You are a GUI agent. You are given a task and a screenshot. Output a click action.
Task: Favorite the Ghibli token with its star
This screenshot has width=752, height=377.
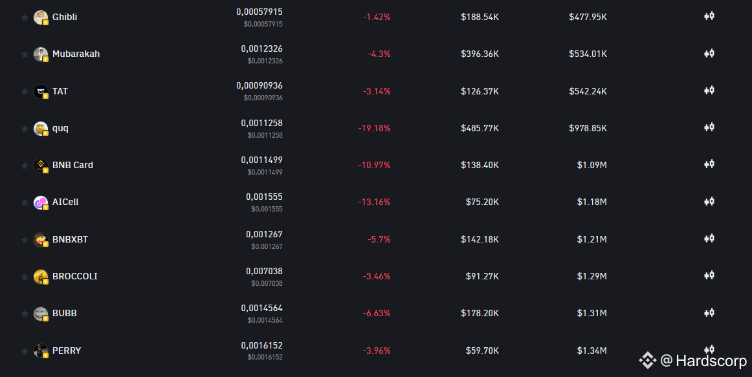pos(24,17)
